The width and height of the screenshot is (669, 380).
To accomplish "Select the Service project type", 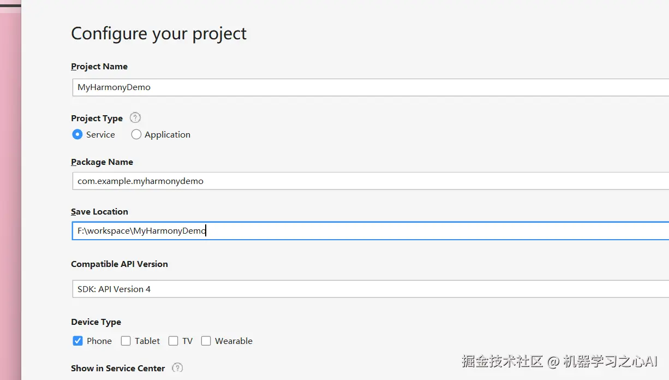I will [x=77, y=134].
